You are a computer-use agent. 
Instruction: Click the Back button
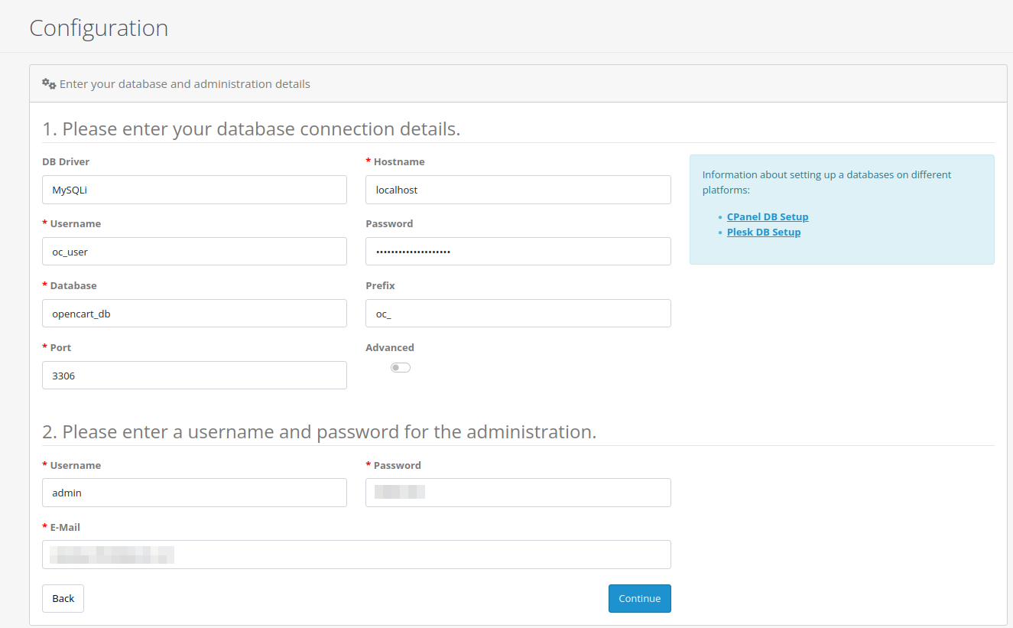pos(63,598)
